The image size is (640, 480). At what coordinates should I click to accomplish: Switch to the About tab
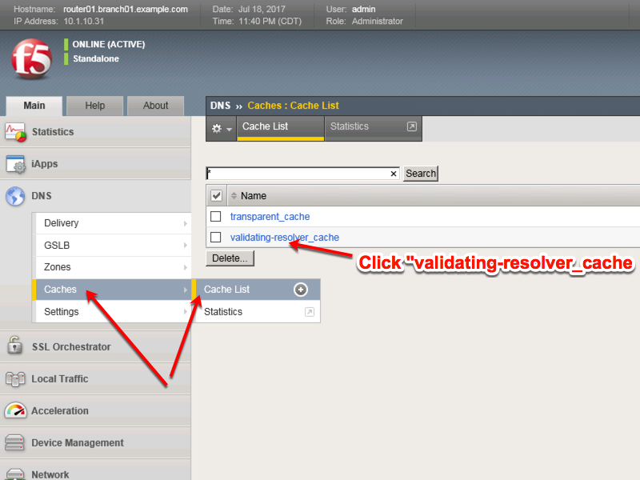155,106
